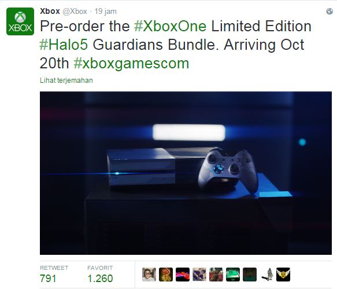Open the winged gold emblem avatar
Viewport: 337px width, 289px height.
click(x=283, y=275)
